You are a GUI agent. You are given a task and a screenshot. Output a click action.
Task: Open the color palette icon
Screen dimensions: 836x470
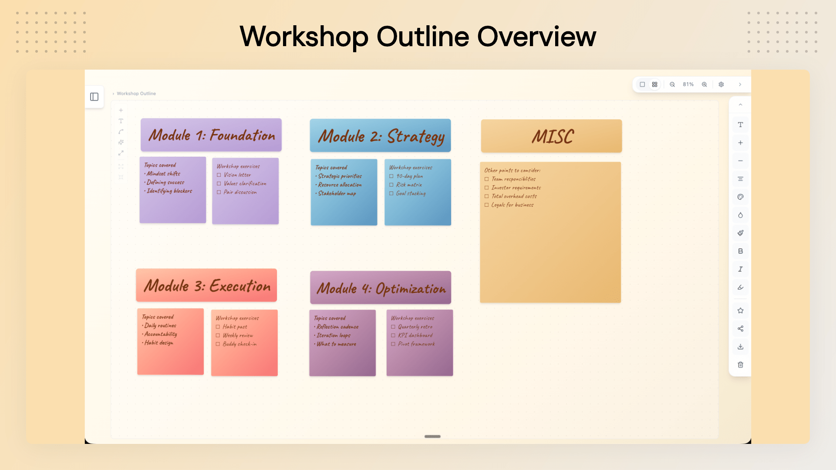tap(740, 197)
